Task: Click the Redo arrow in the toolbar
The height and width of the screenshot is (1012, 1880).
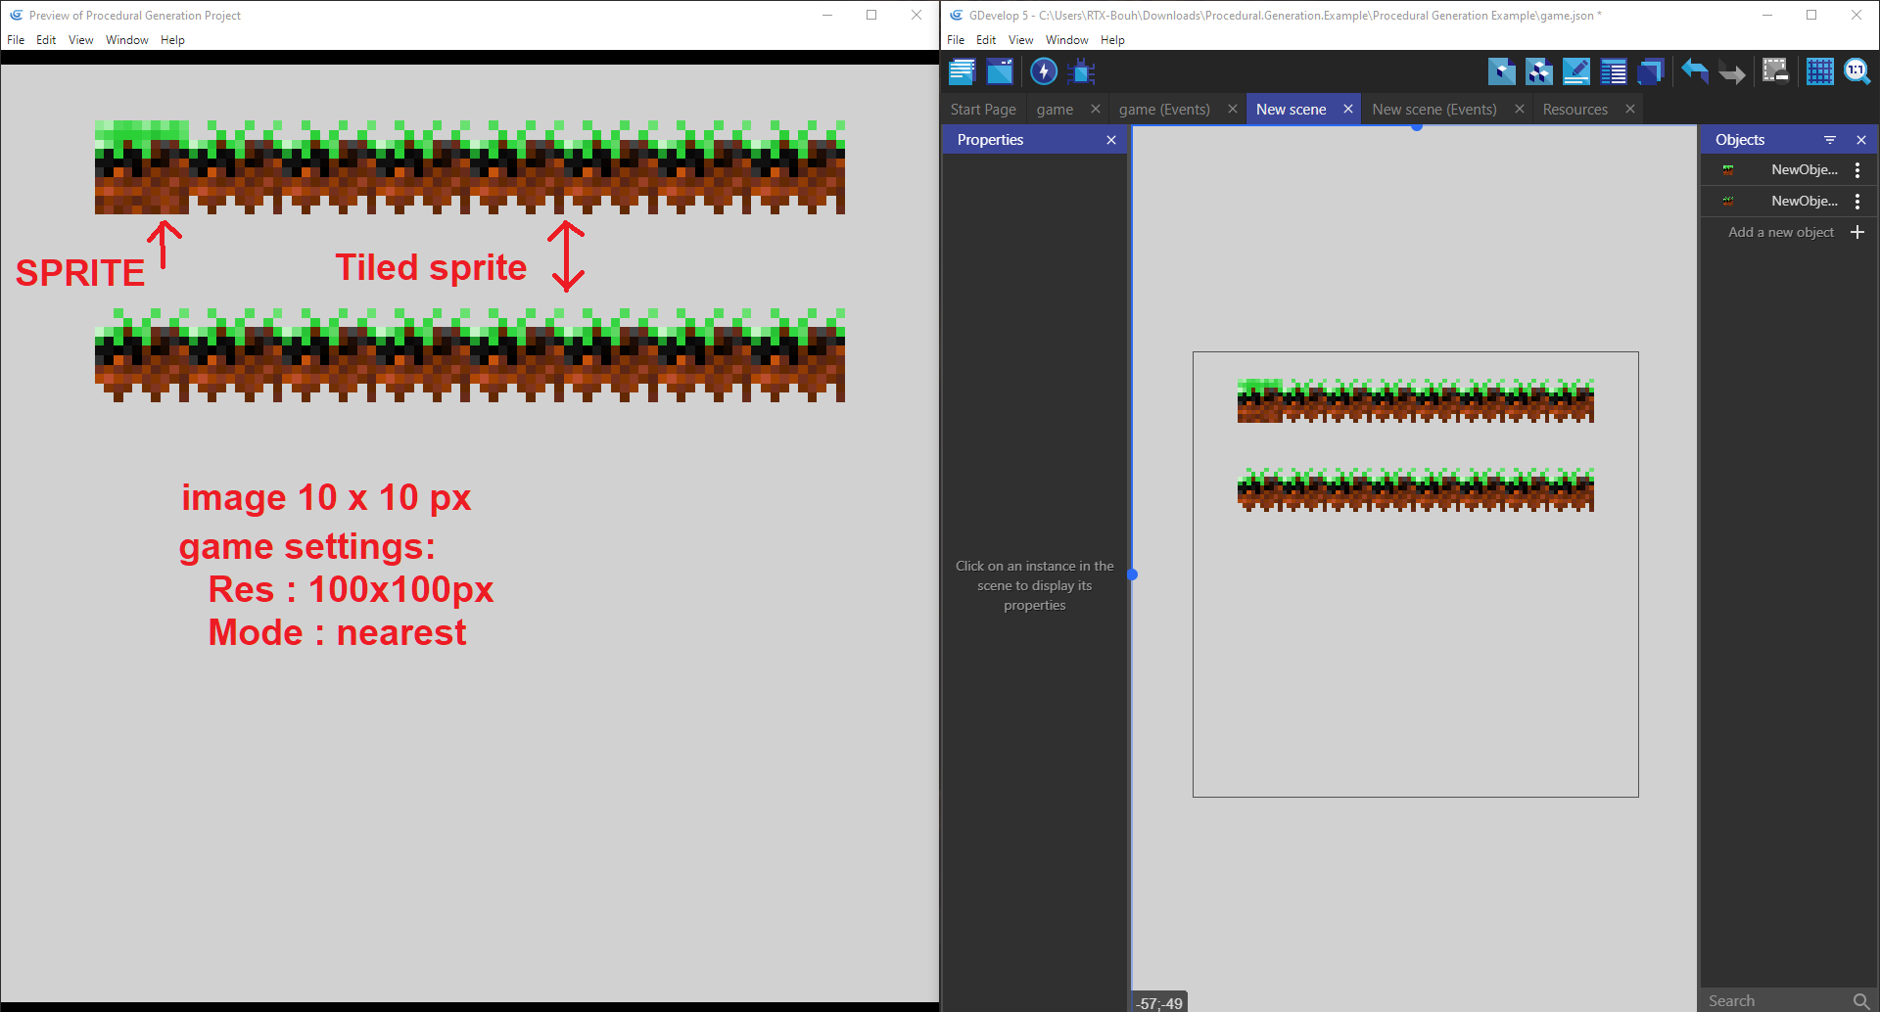Action: (x=1732, y=71)
